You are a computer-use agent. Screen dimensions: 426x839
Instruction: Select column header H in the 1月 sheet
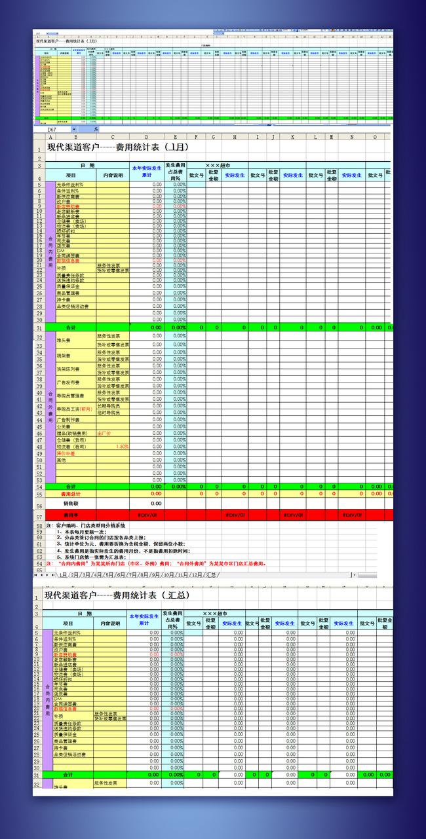(233, 138)
